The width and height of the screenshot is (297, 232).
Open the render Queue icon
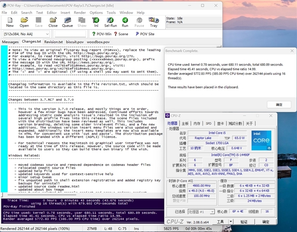coord(68,22)
